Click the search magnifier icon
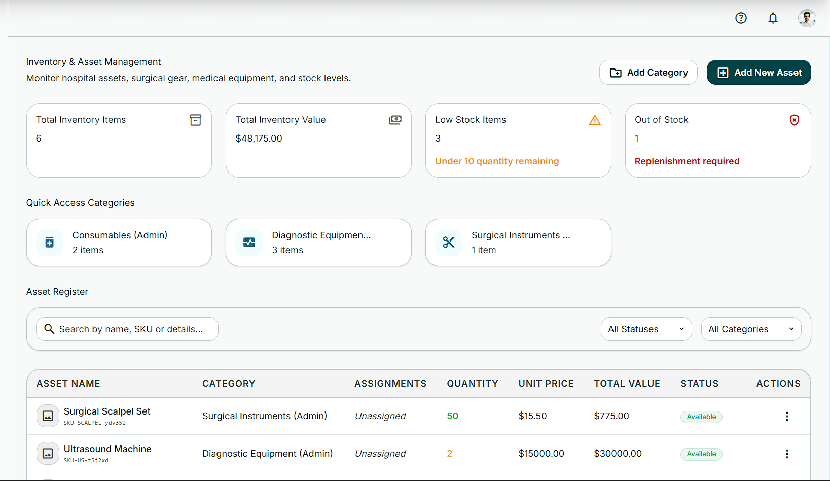Viewport: 830px width, 481px height. [49, 329]
